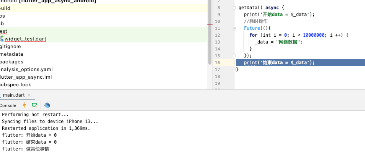This screenshot has width=365, height=157.
Task: Select the .metadata file
Action: point(11,54)
